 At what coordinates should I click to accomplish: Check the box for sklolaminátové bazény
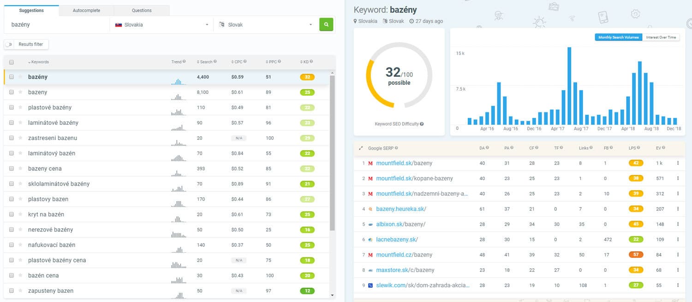click(x=12, y=184)
